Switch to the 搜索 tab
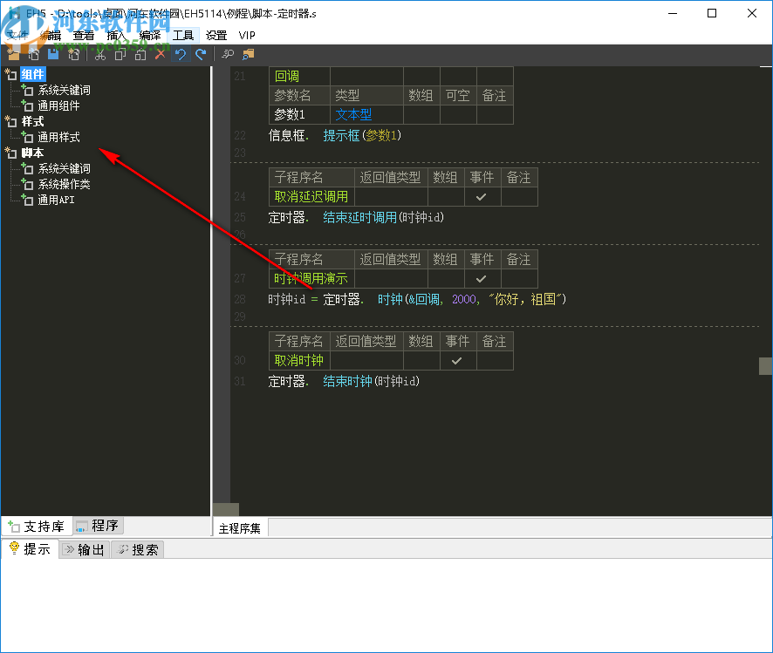773x653 pixels. (138, 549)
